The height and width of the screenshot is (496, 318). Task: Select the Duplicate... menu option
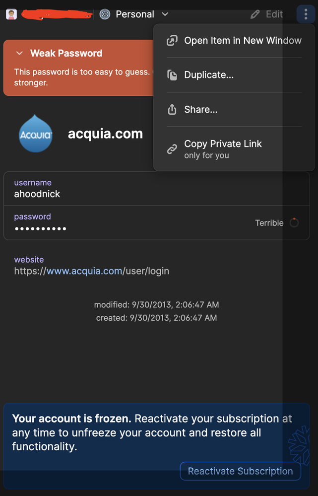209,75
